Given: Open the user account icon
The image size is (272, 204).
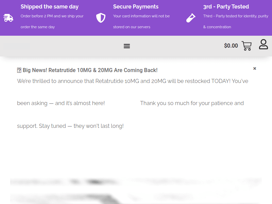Looking at the screenshot, I should pyautogui.click(x=263, y=45).
